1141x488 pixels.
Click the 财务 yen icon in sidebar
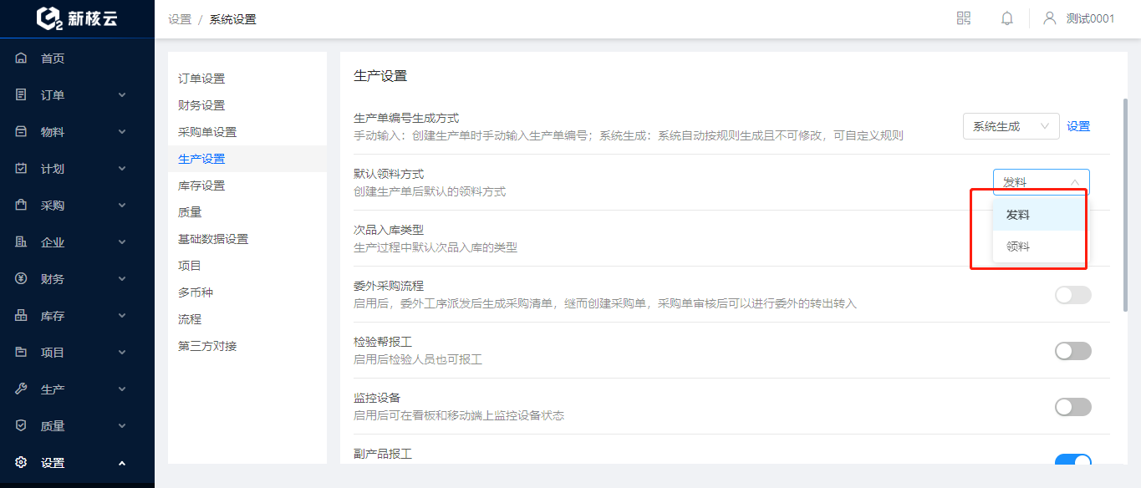pos(22,279)
